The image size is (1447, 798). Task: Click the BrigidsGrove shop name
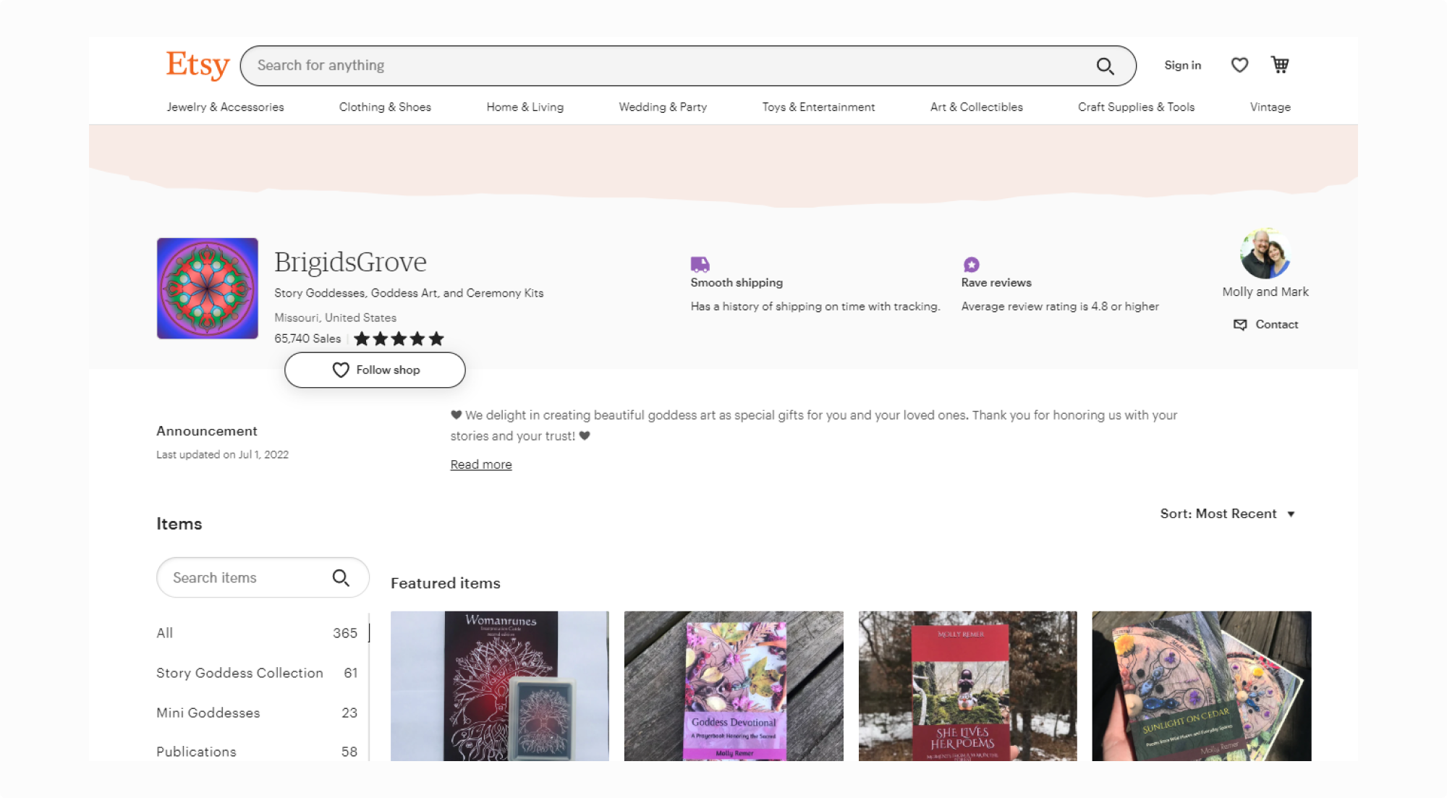pos(350,262)
